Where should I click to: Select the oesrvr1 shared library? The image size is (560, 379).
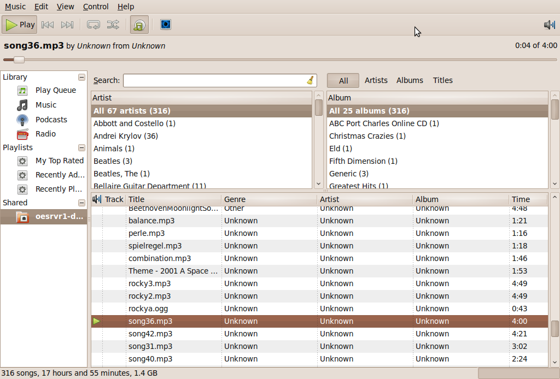44,216
